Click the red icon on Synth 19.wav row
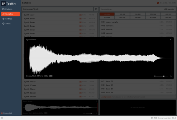177x120 pixels. click(80, 82)
